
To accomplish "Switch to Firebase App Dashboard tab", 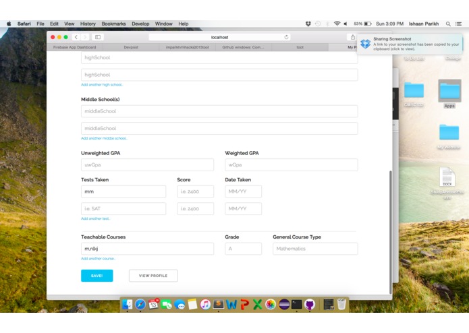I will point(74,47).
